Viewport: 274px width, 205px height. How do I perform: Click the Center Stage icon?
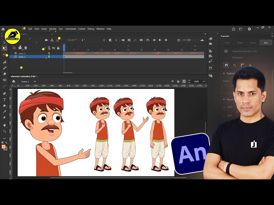[x=173, y=82]
